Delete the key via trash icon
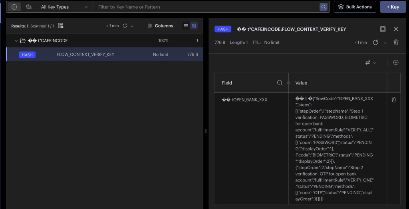Viewport: 409px width, 209px height. click(x=396, y=42)
